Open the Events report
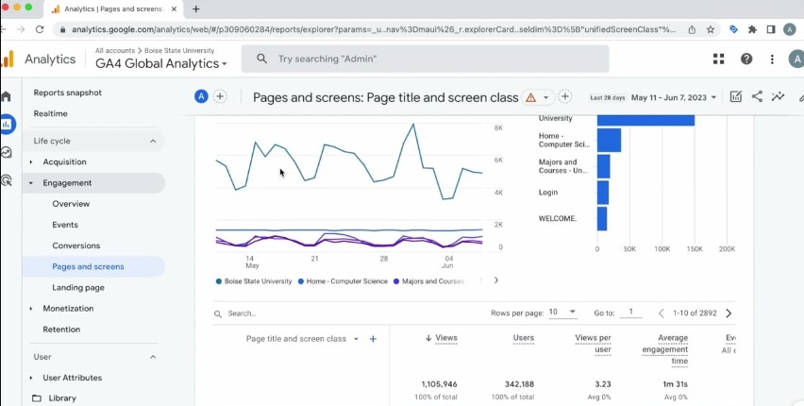The height and width of the screenshot is (406, 804). coord(65,225)
